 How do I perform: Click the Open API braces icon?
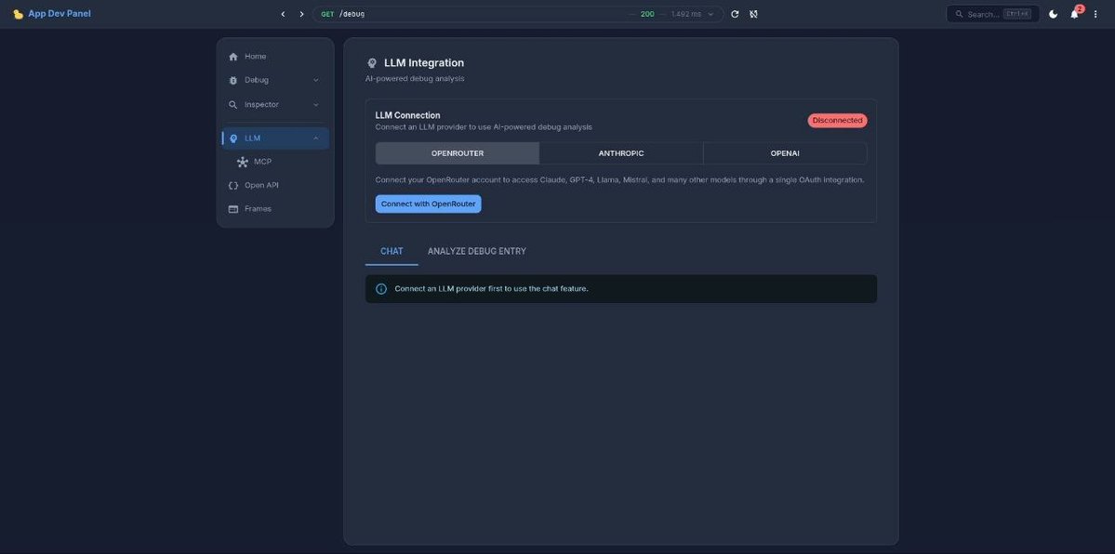[233, 186]
